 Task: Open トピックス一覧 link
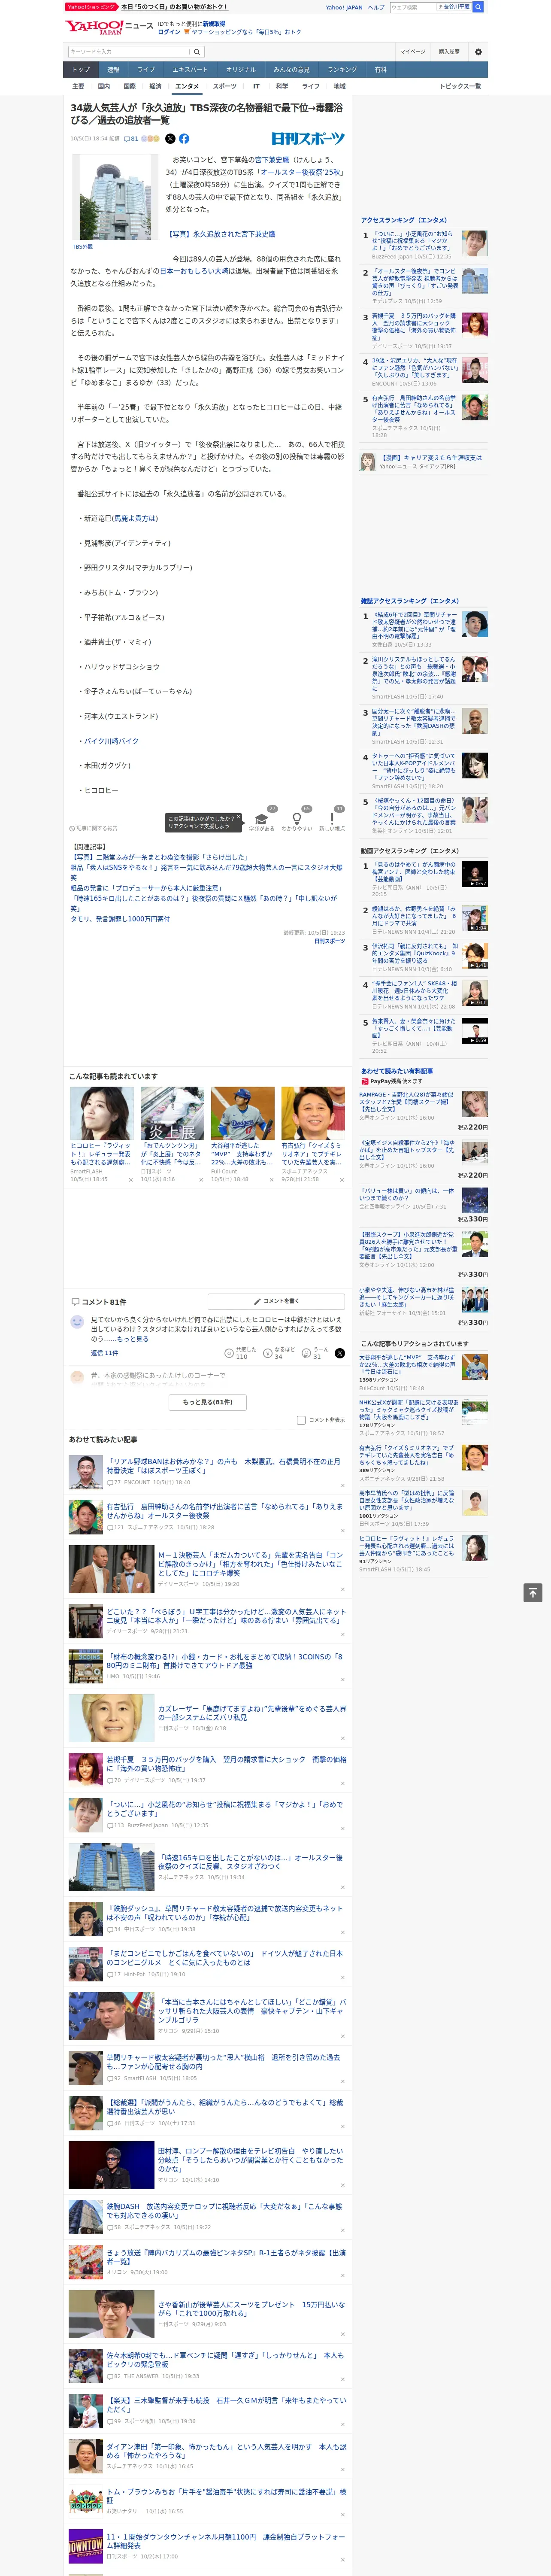click(x=460, y=86)
